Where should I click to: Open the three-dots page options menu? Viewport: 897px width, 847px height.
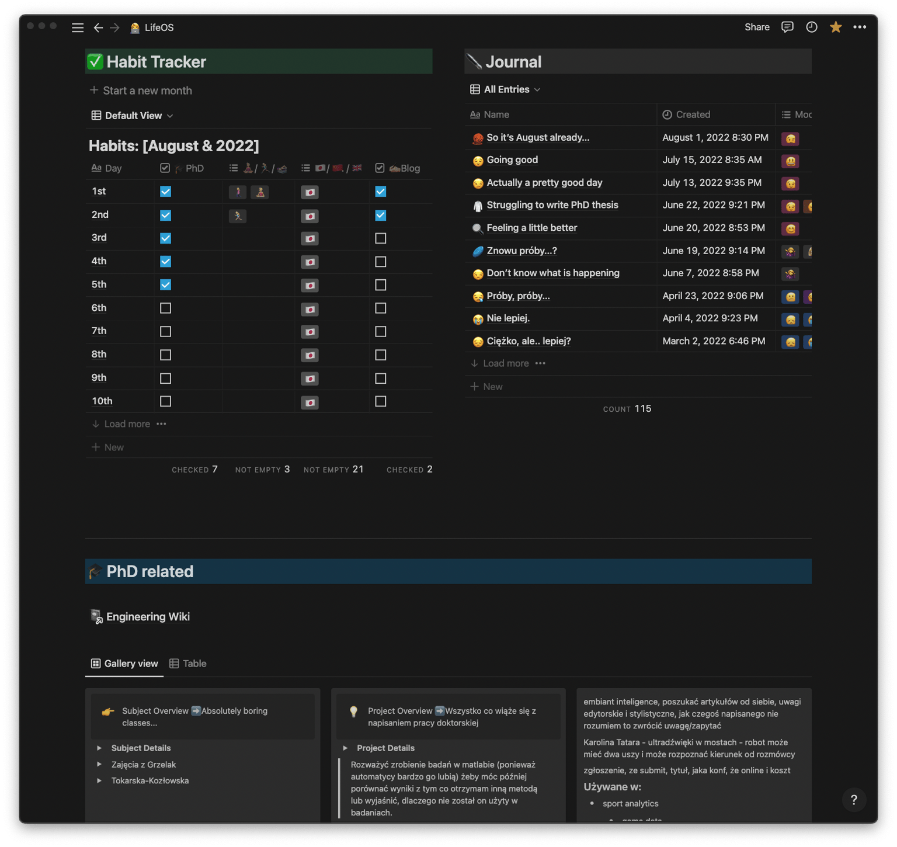pyautogui.click(x=860, y=27)
